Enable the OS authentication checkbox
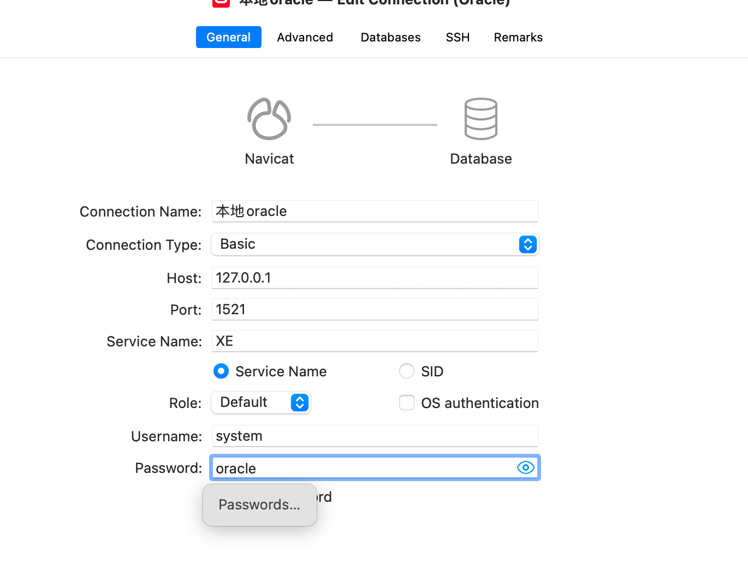 point(407,403)
